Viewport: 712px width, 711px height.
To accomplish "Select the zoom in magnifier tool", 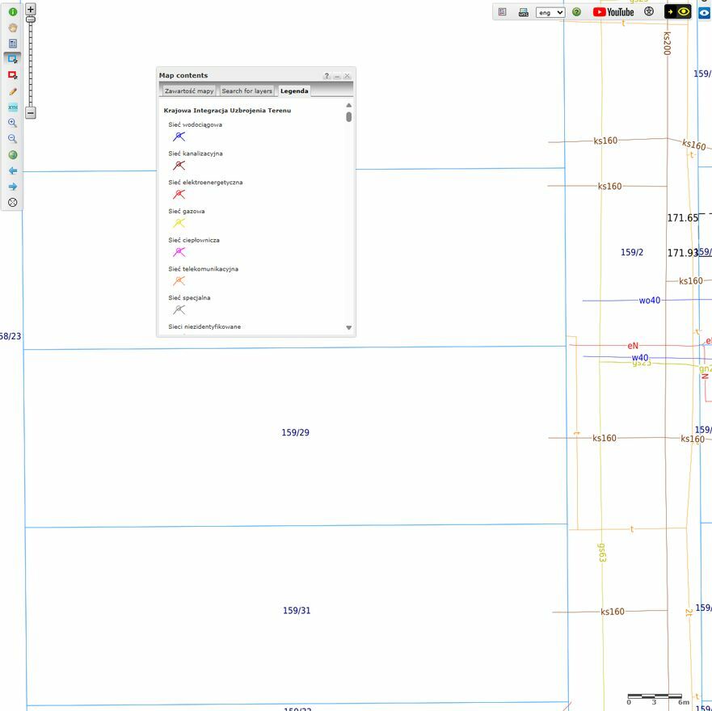I will coord(13,123).
